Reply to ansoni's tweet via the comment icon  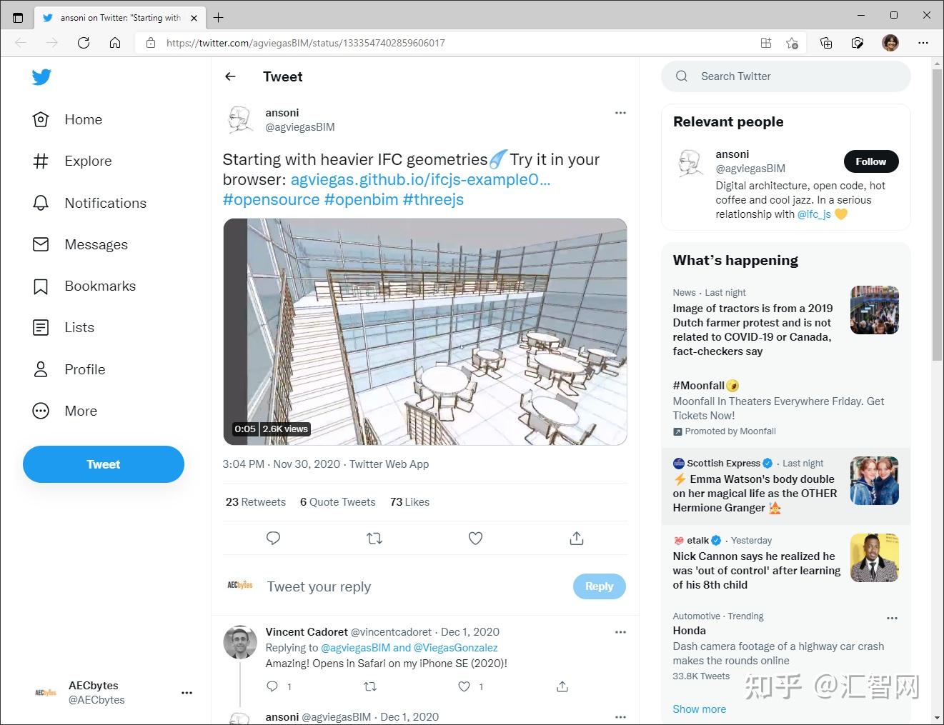tap(273, 538)
